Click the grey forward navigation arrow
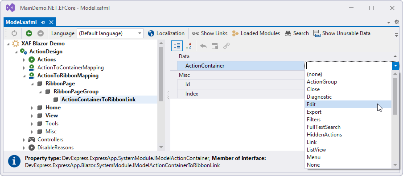The image size is (403, 176). point(41,33)
